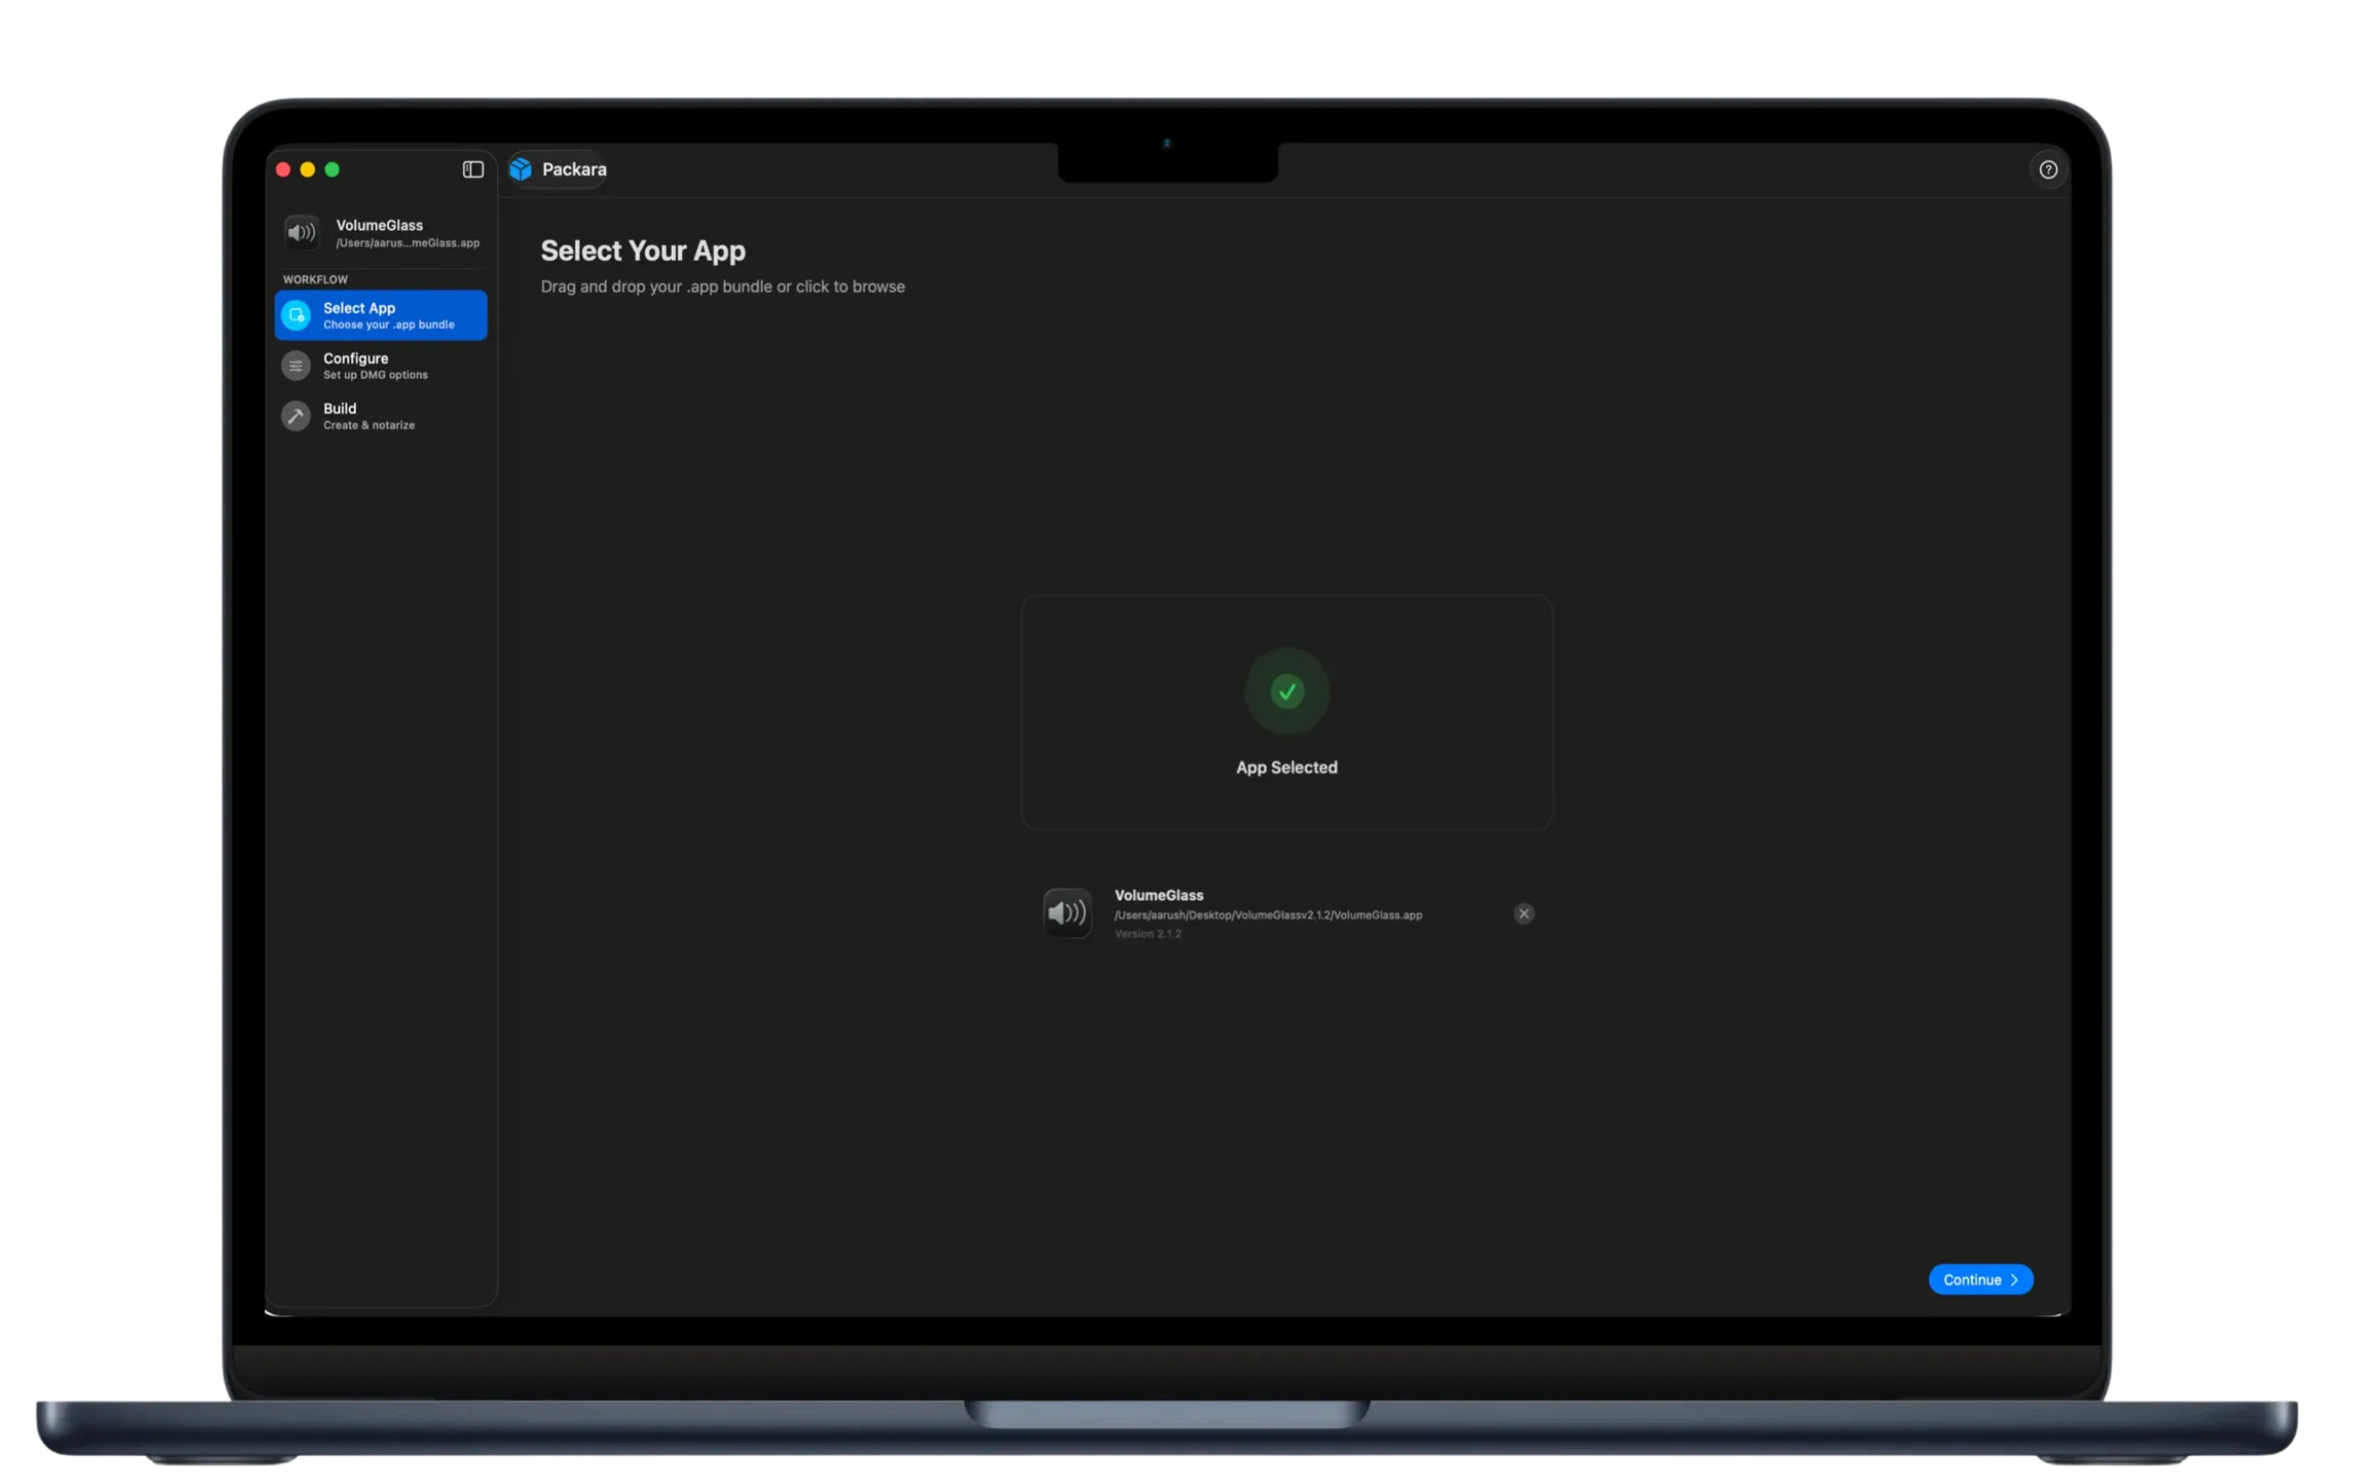
Task: Click the Packara title text in the toolbar
Action: click(574, 170)
